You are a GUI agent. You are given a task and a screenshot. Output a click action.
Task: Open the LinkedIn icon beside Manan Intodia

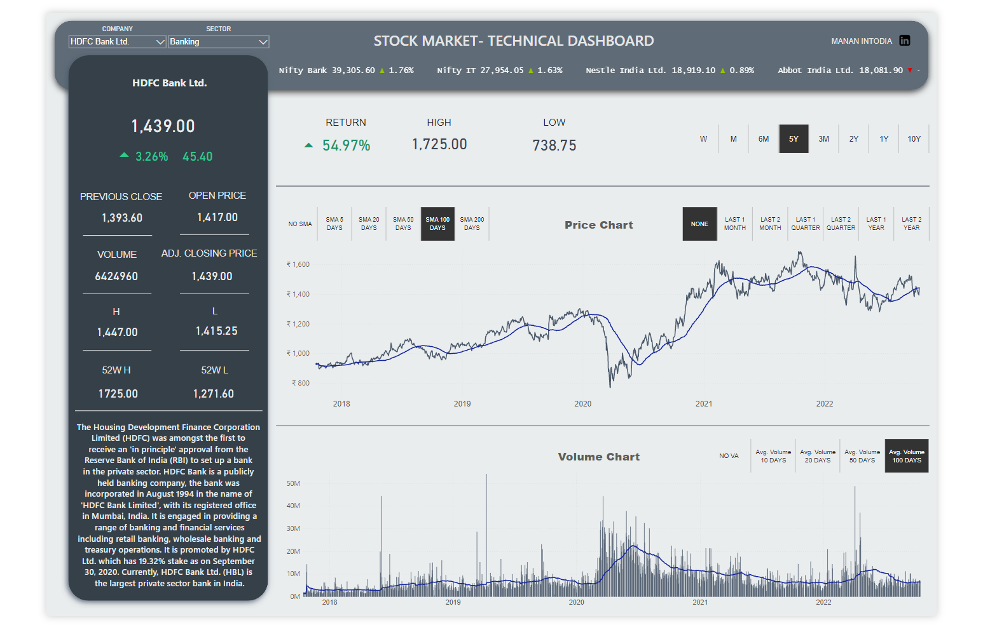pos(904,41)
